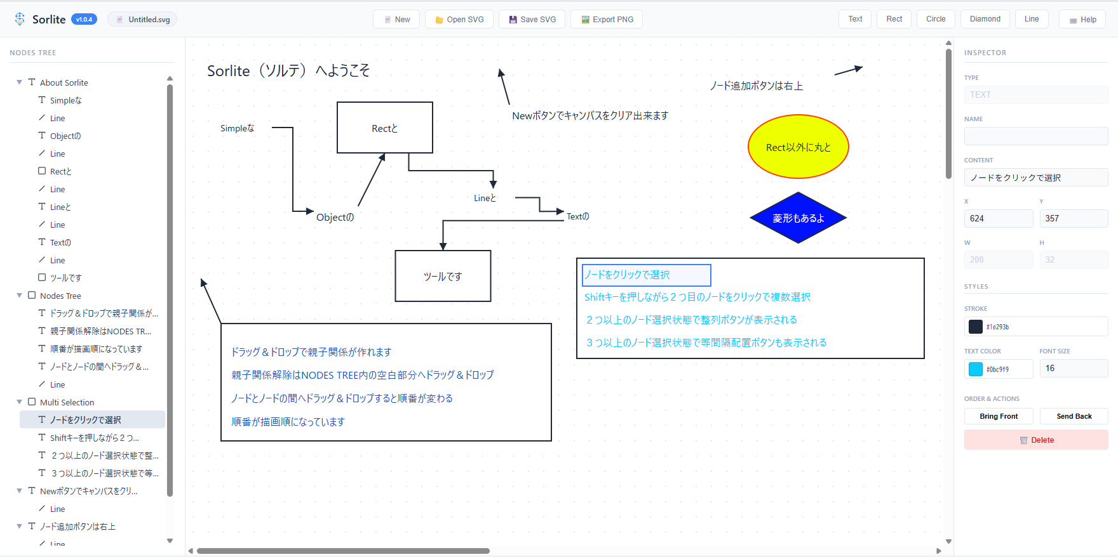Click the v1.0.4 version badge
Screen dimensions: 1118x557
(x=84, y=19)
